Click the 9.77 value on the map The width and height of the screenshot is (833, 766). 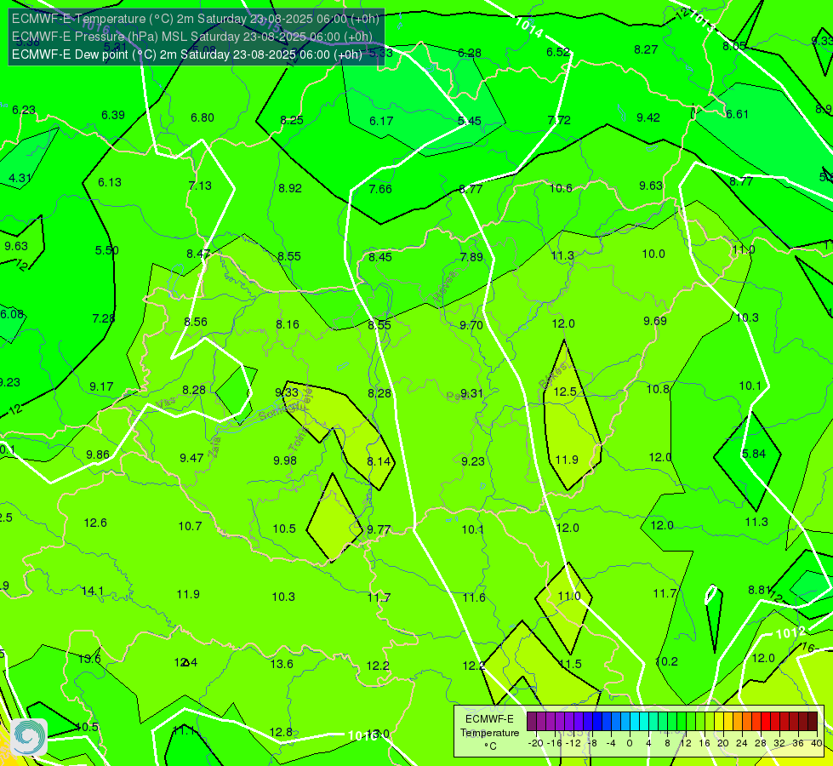tap(379, 529)
